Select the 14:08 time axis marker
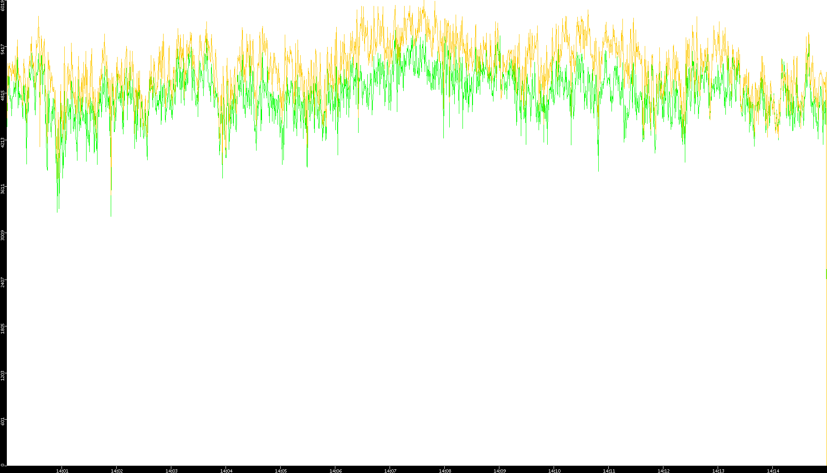 445,471
